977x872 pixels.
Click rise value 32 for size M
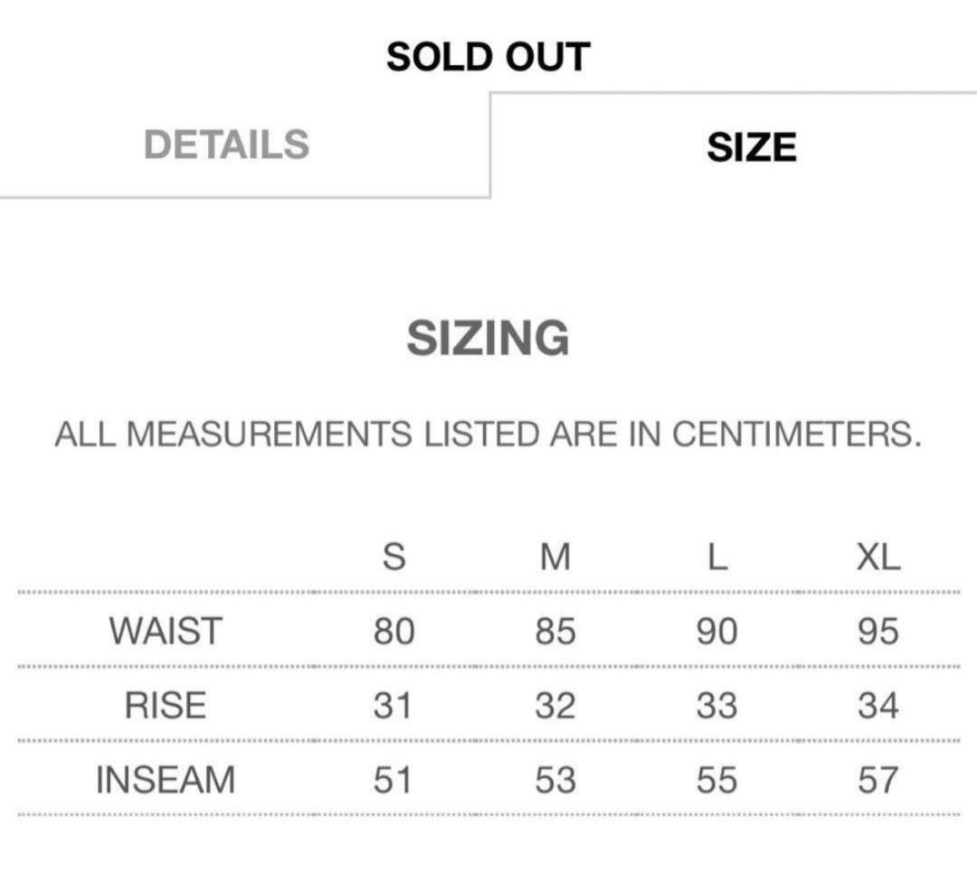click(555, 705)
